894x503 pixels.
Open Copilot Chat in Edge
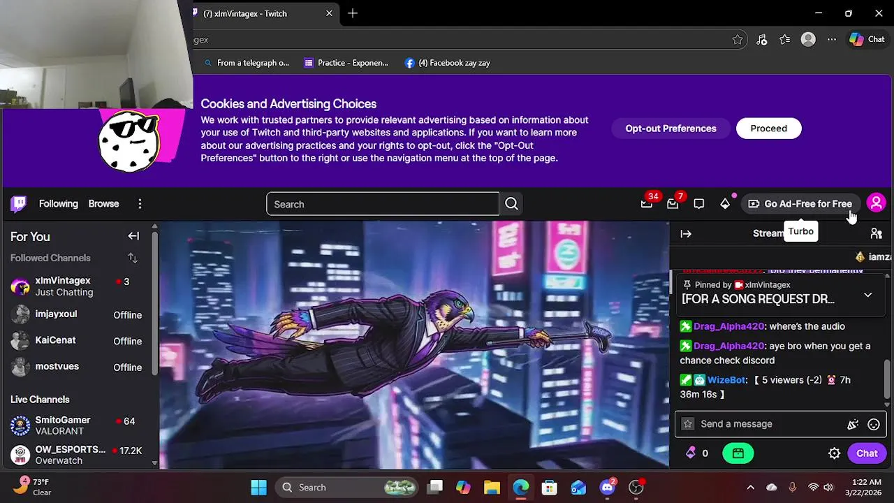(x=867, y=40)
